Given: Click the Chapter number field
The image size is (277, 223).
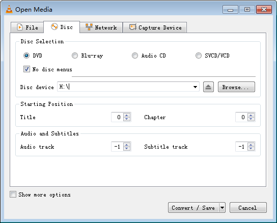Looking at the screenshot, I should tap(241, 117).
